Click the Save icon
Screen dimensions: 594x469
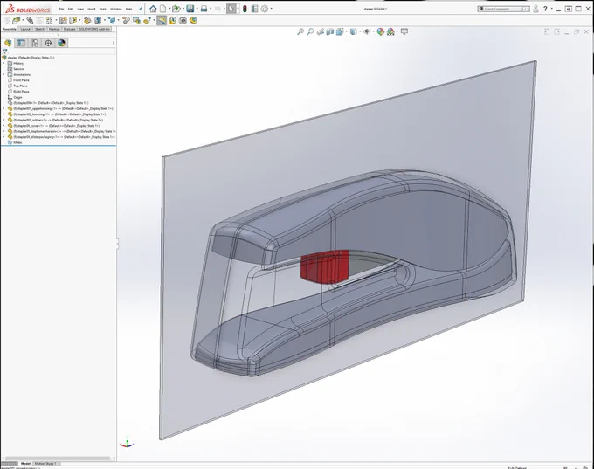190,9
